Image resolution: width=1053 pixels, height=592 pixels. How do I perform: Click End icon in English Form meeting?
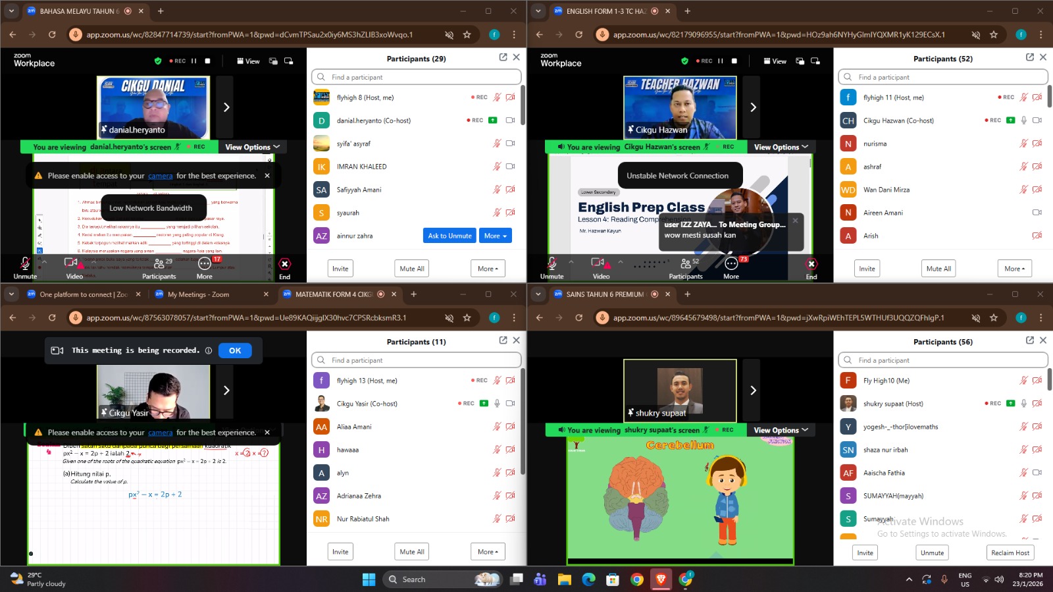coord(811,265)
